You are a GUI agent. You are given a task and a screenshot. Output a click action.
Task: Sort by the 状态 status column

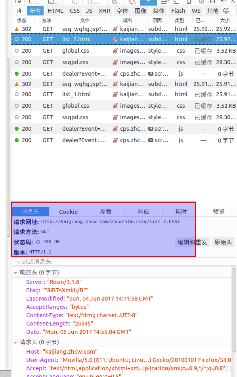22,21
